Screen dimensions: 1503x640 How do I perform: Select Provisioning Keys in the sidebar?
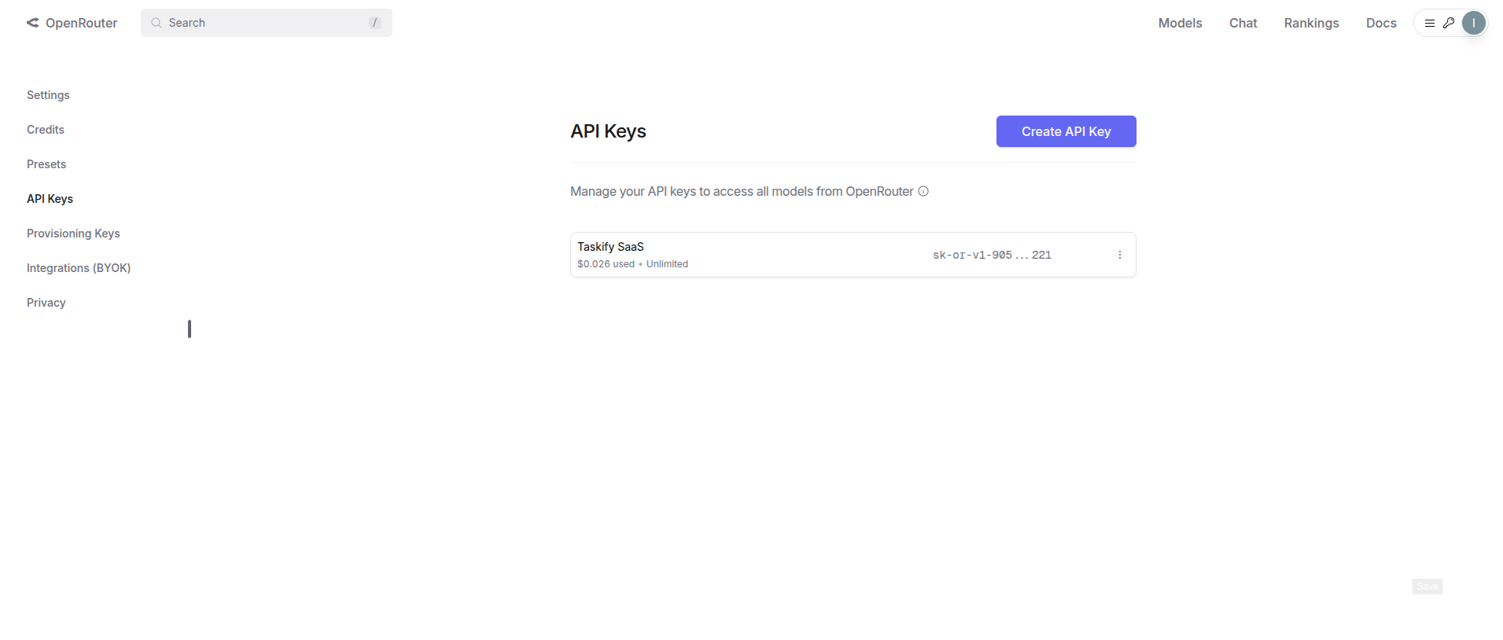pos(73,234)
